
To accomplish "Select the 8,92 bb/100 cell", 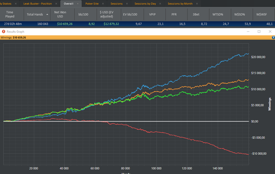I will [x=92, y=24].
